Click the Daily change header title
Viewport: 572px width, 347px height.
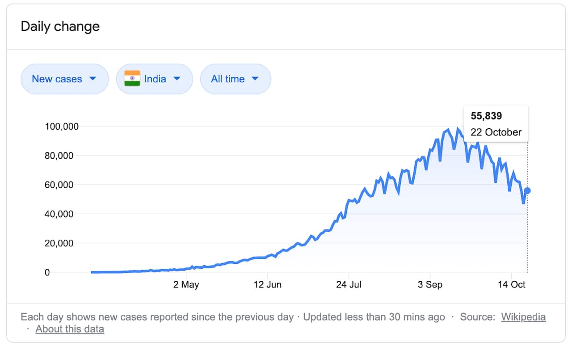pyautogui.click(x=60, y=27)
